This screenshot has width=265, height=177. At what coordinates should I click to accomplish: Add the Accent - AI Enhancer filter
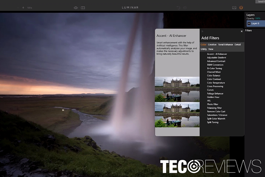click(x=217, y=54)
